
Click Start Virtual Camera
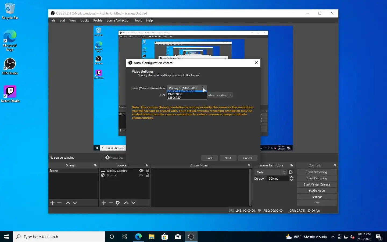[317, 184]
